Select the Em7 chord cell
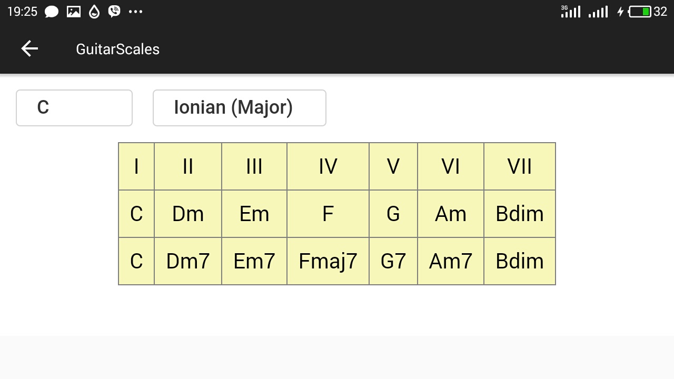Image resolution: width=674 pixels, height=379 pixels. pyautogui.click(x=254, y=261)
